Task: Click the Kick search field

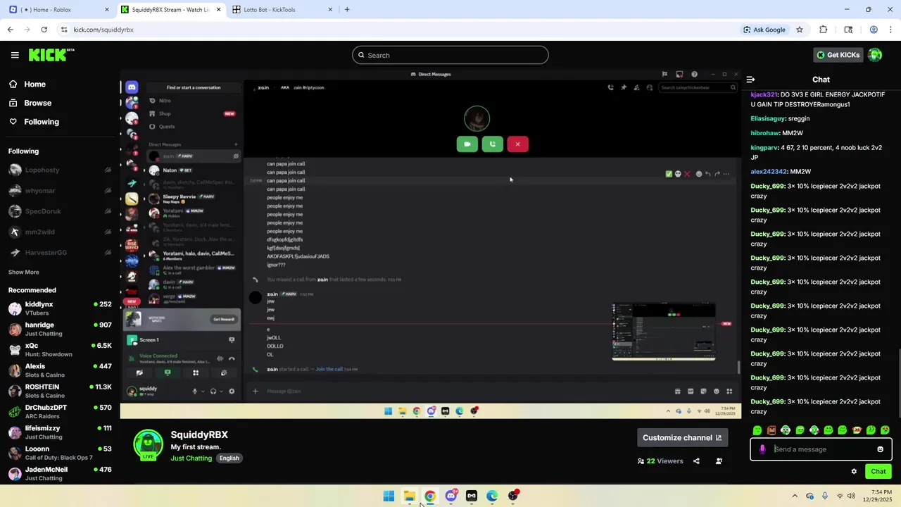Action: pos(450,55)
